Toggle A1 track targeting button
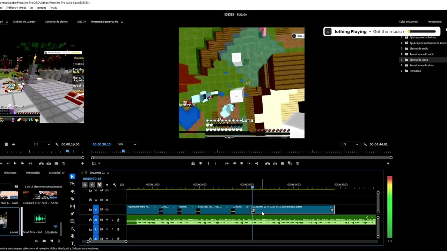 (x=96, y=220)
